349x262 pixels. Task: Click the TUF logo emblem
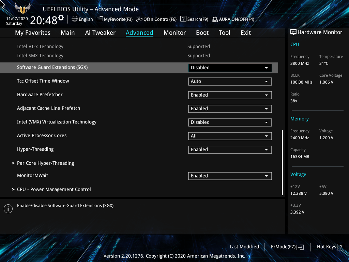coord(22,9)
